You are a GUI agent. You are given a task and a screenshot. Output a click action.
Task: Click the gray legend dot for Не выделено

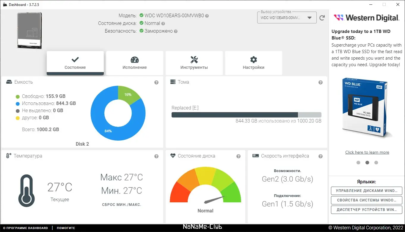coord(18,111)
